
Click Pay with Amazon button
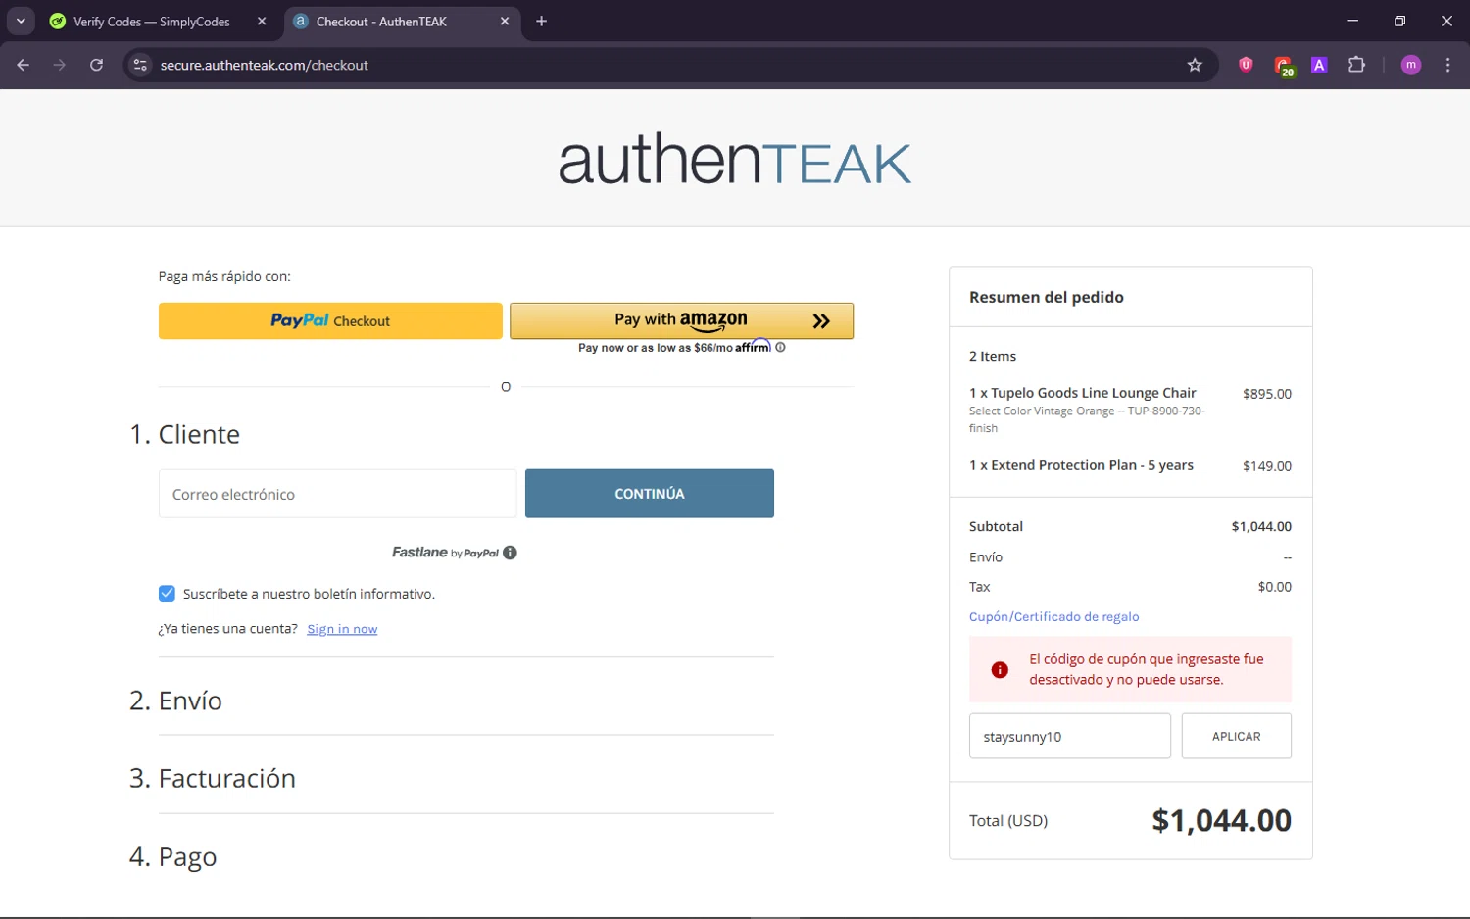pos(681,320)
